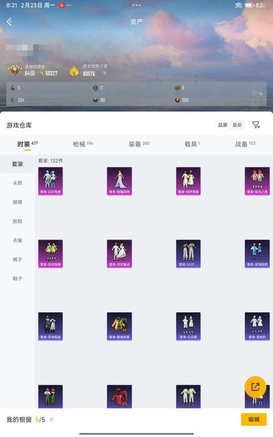Open the 套装-SS37 outfit thumbnail
The image size is (273, 437).
point(188,254)
